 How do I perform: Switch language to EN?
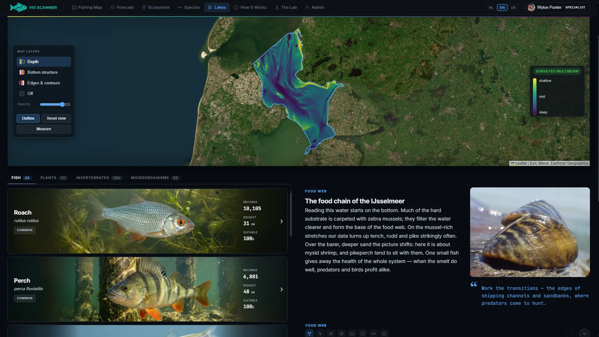pyautogui.click(x=502, y=7)
